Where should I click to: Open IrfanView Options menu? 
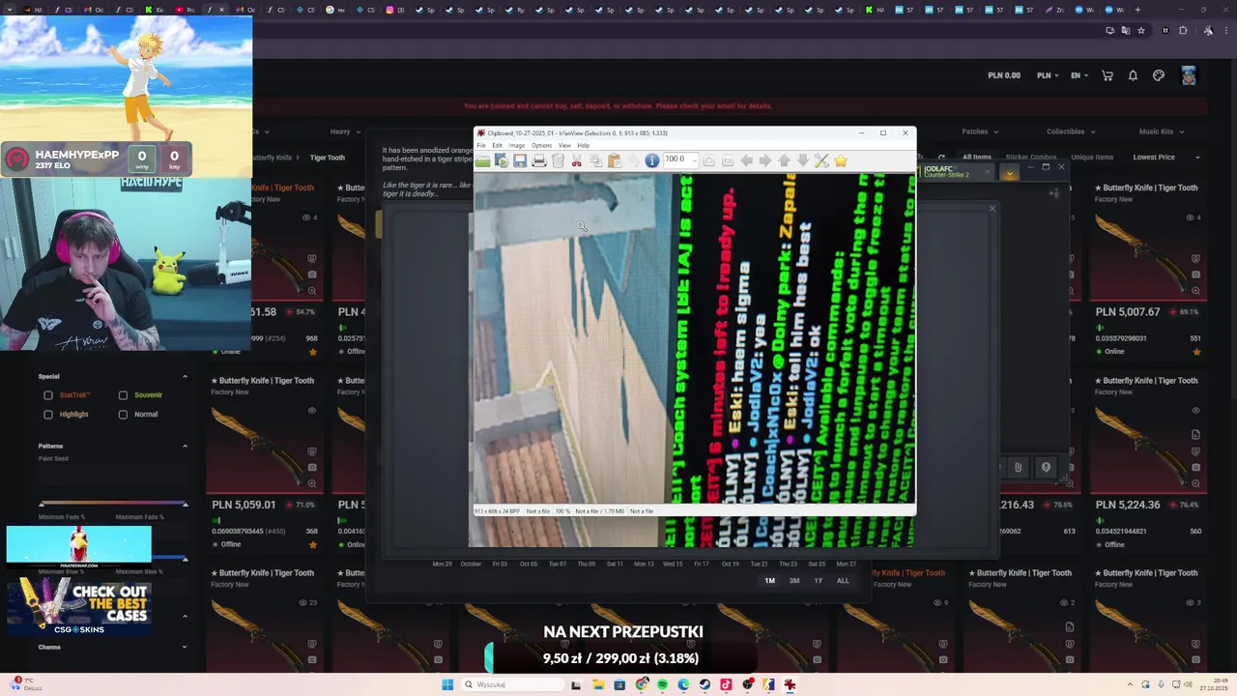pos(541,145)
